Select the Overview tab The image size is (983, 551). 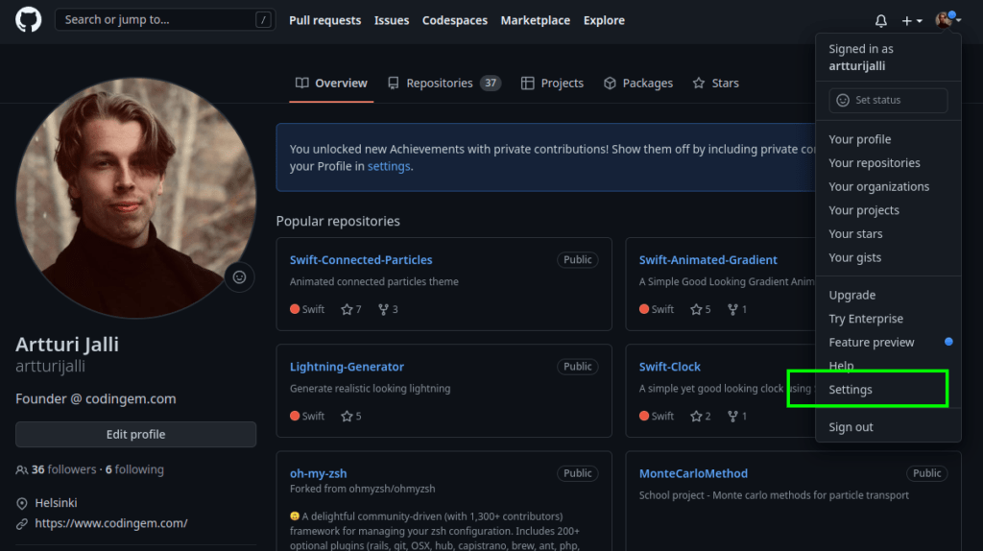[x=331, y=83]
